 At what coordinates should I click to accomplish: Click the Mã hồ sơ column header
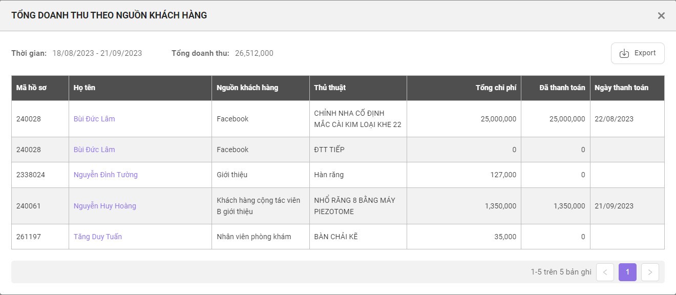pyautogui.click(x=31, y=88)
